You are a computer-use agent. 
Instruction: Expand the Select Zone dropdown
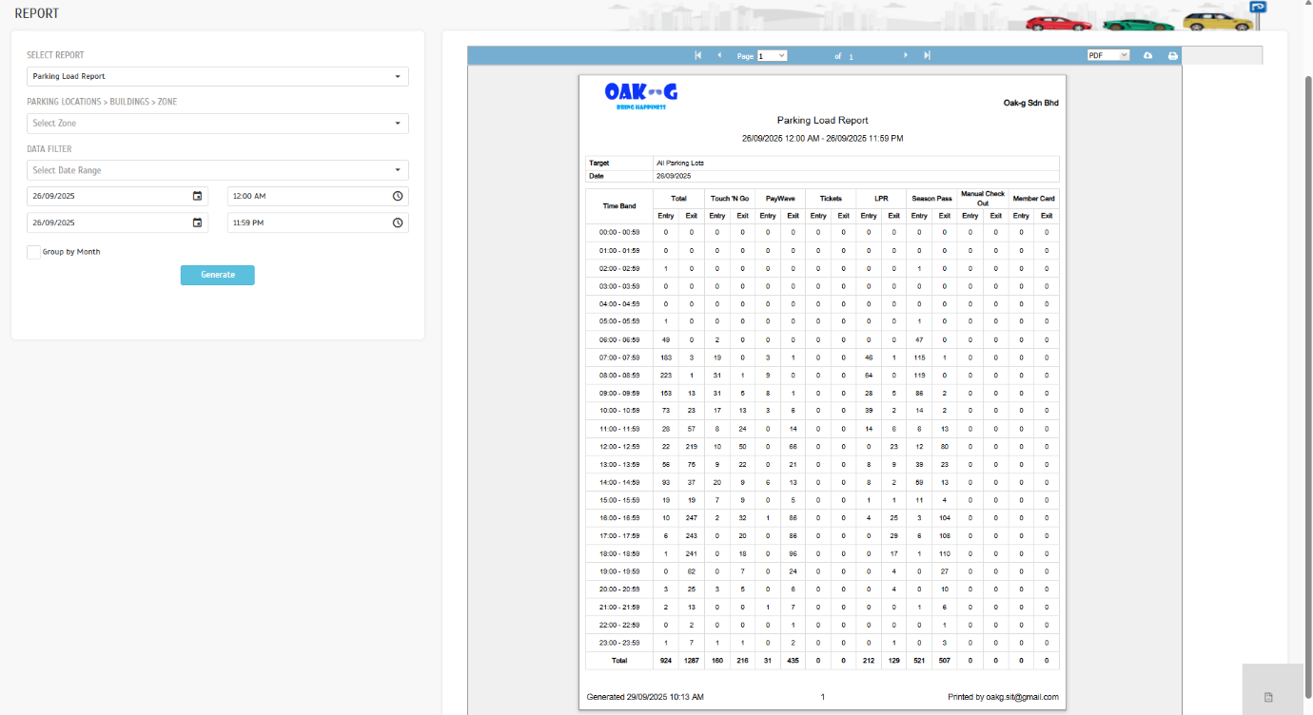click(218, 124)
